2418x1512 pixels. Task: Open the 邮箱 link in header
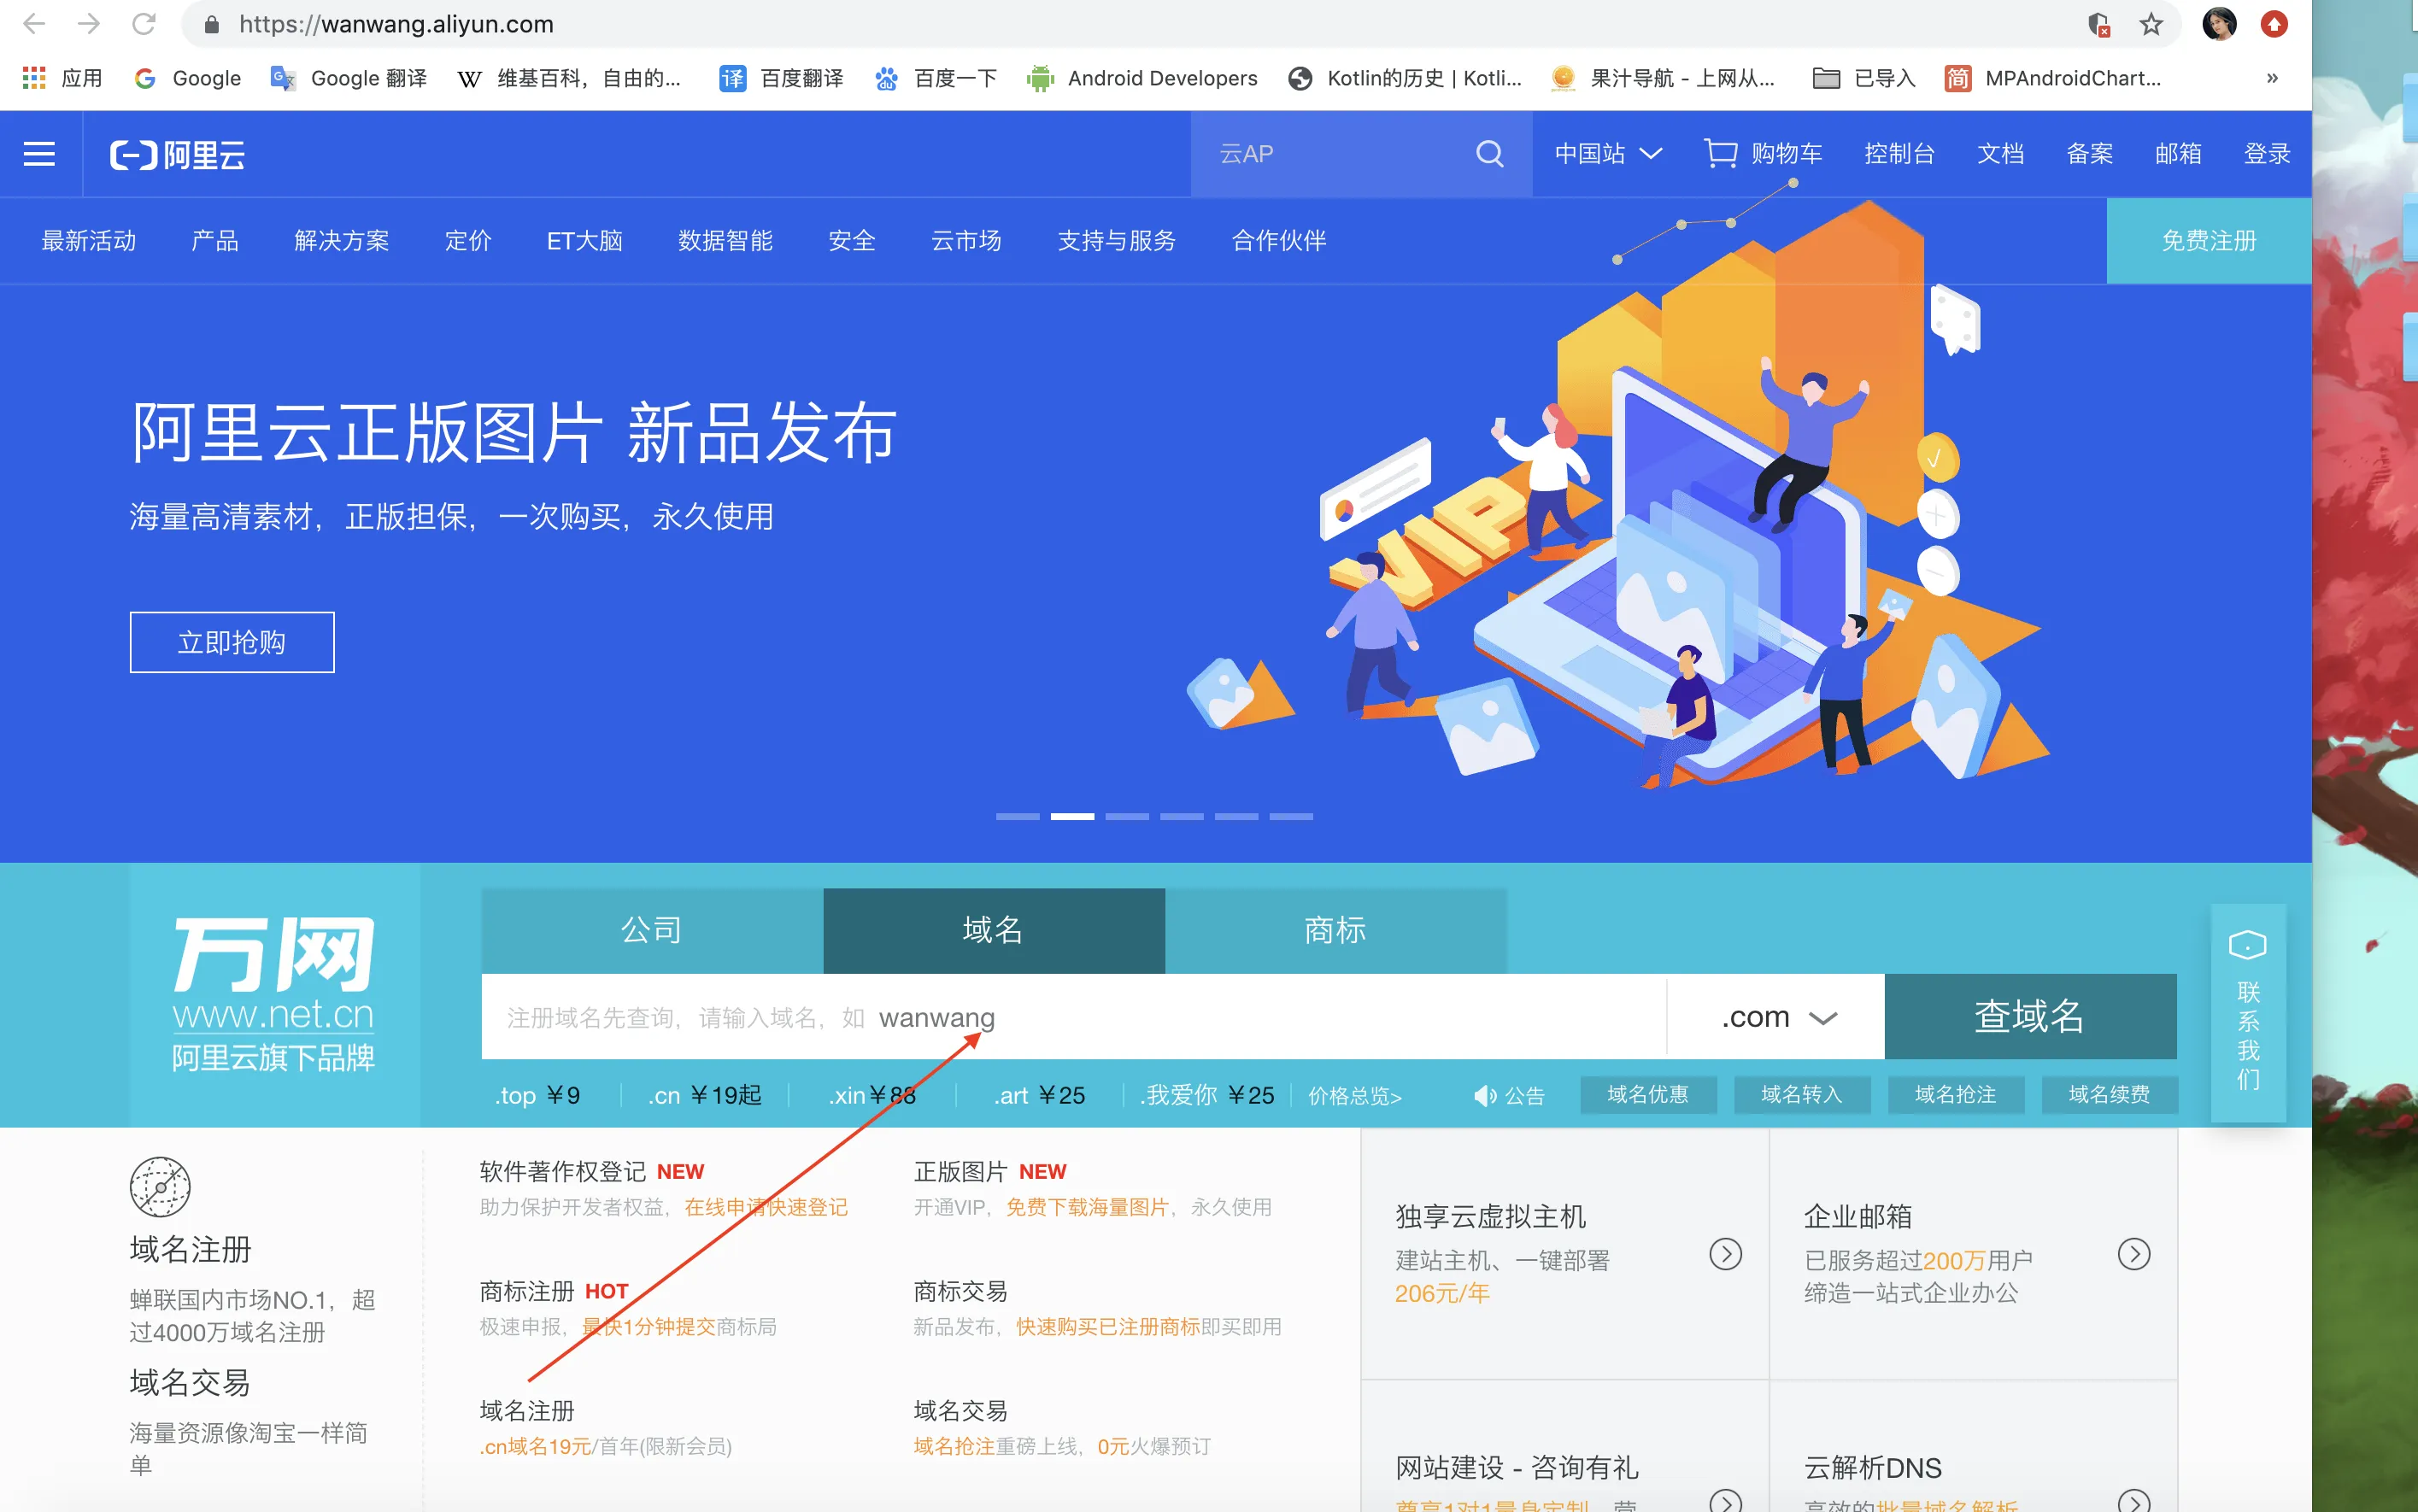[2178, 154]
